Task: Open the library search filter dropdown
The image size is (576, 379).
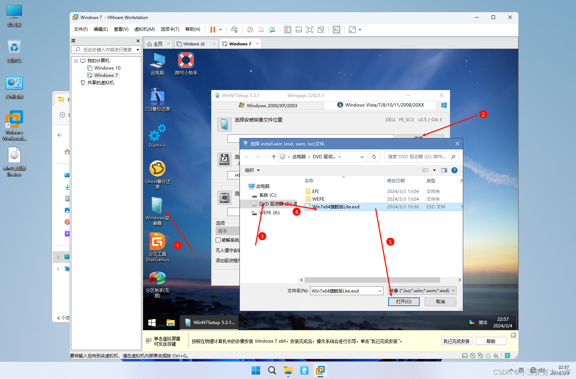Action: click(138, 49)
